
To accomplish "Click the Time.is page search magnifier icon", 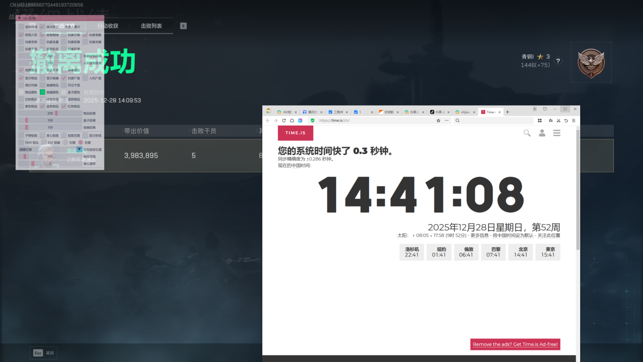I will [x=526, y=133].
